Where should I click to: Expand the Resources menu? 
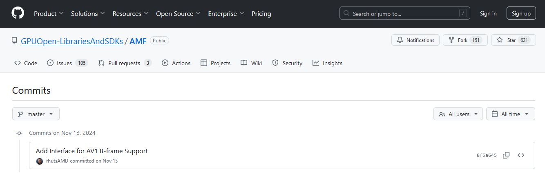tap(130, 13)
